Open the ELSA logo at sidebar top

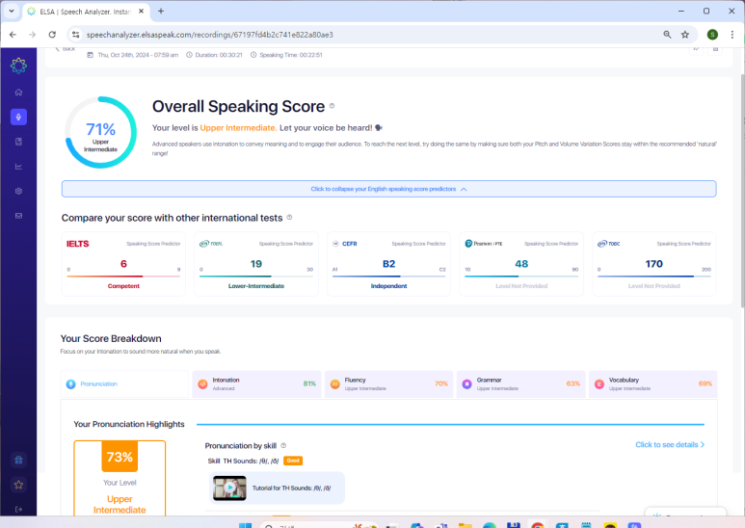tap(18, 66)
